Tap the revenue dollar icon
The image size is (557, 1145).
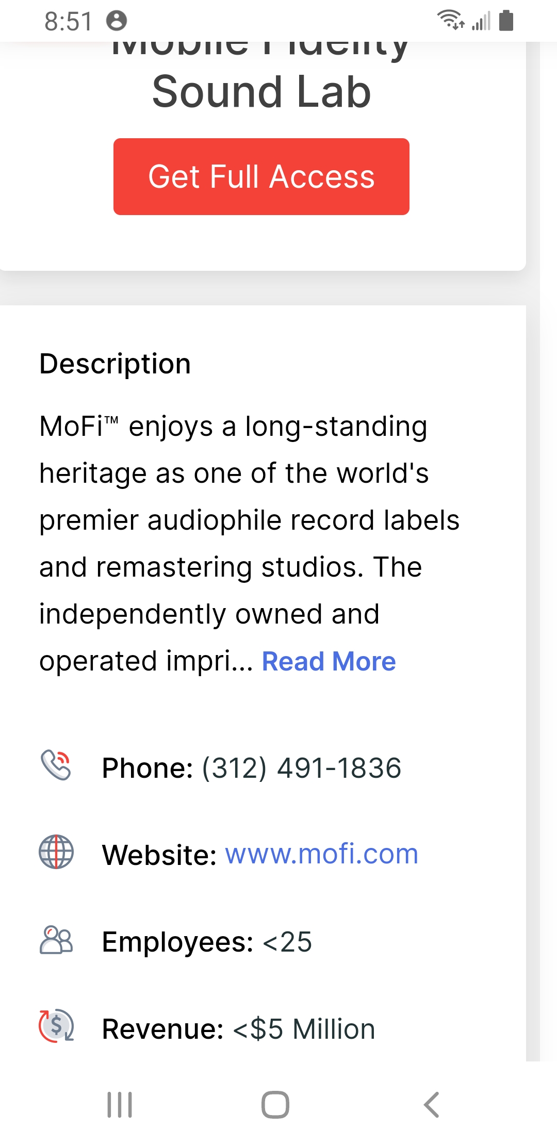click(57, 1026)
